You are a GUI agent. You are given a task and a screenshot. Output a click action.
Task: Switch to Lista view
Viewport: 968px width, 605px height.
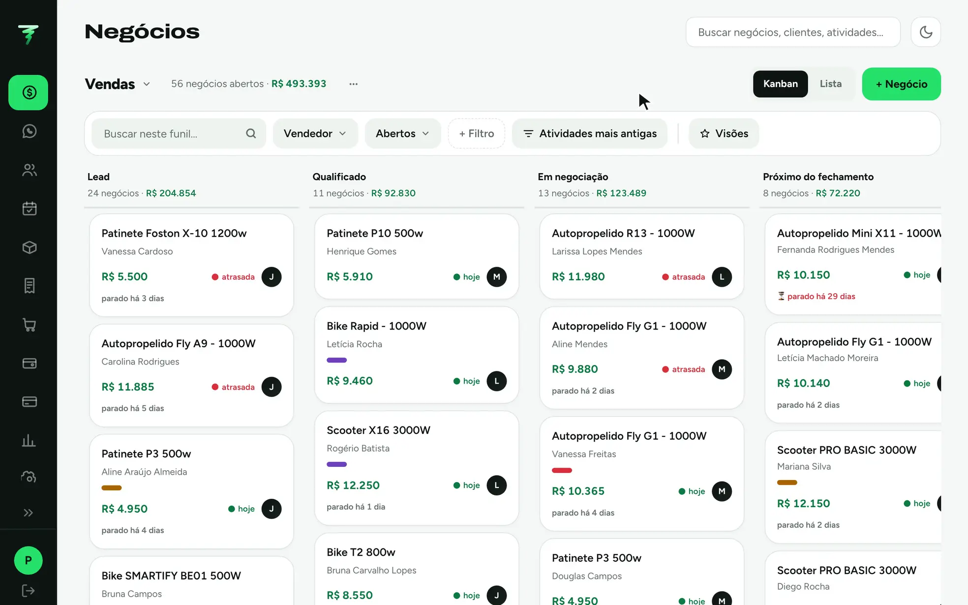(830, 84)
